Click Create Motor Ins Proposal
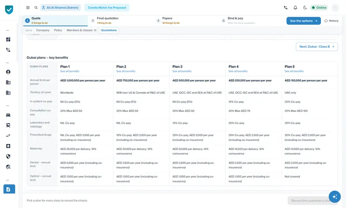This screenshot has width=346, height=208. 107,7
